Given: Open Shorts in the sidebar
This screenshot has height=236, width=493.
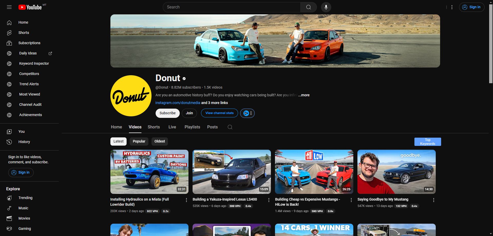Looking at the screenshot, I should (29, 33).
